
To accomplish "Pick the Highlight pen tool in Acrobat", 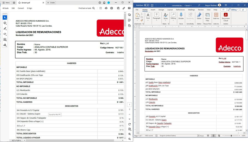I will click(5, 29).
